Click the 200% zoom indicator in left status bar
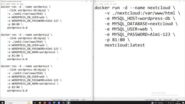 tap(67, 100)
